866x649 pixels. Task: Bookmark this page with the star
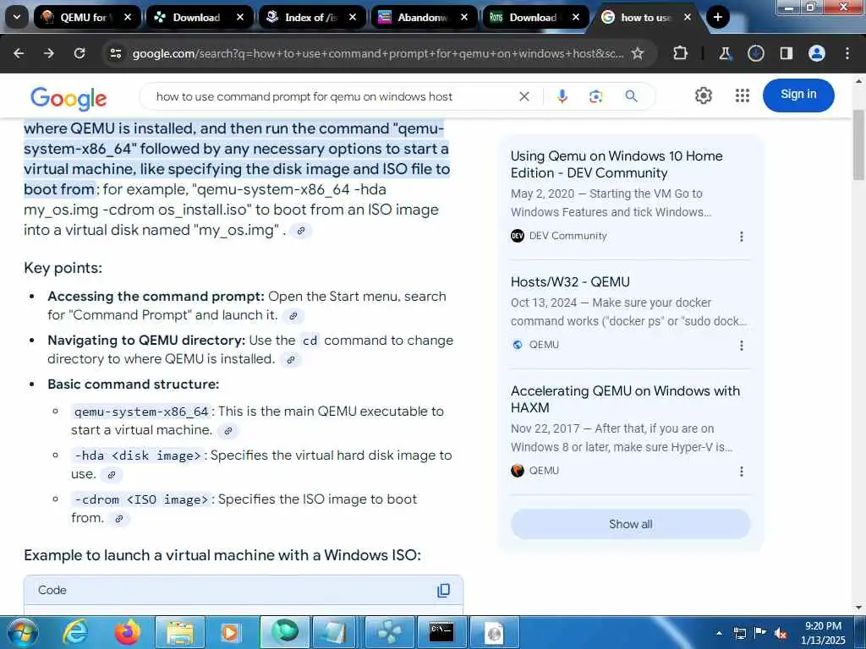tap(638, 53)
